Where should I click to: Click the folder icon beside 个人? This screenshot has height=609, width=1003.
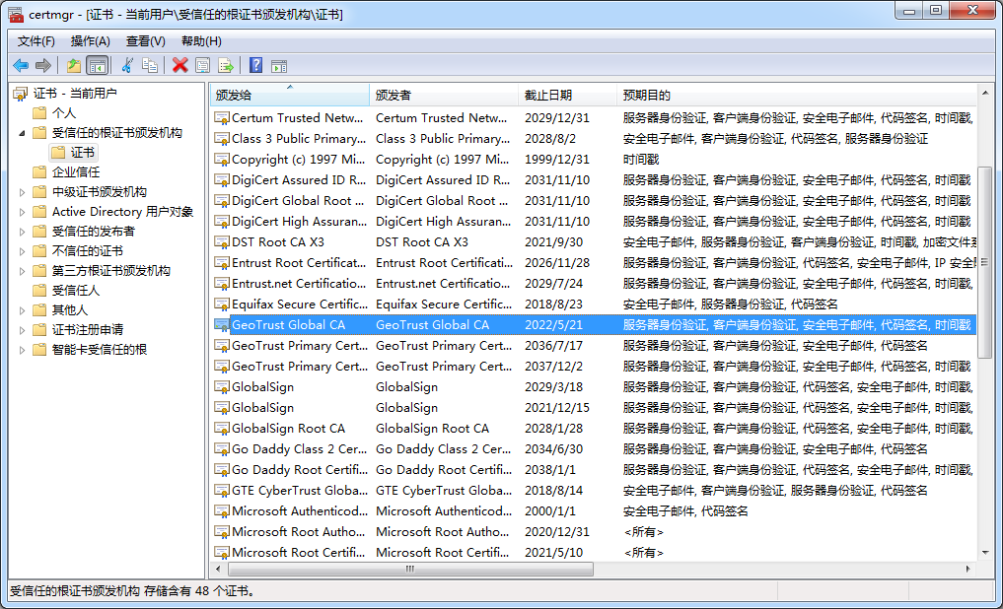coord(39,113)
